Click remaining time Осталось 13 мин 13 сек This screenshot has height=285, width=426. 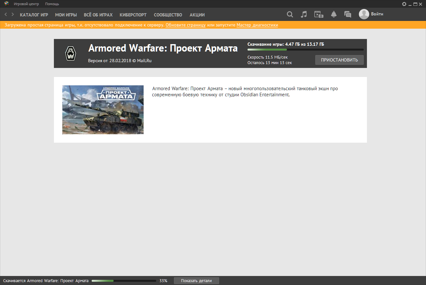pos(269,63)
